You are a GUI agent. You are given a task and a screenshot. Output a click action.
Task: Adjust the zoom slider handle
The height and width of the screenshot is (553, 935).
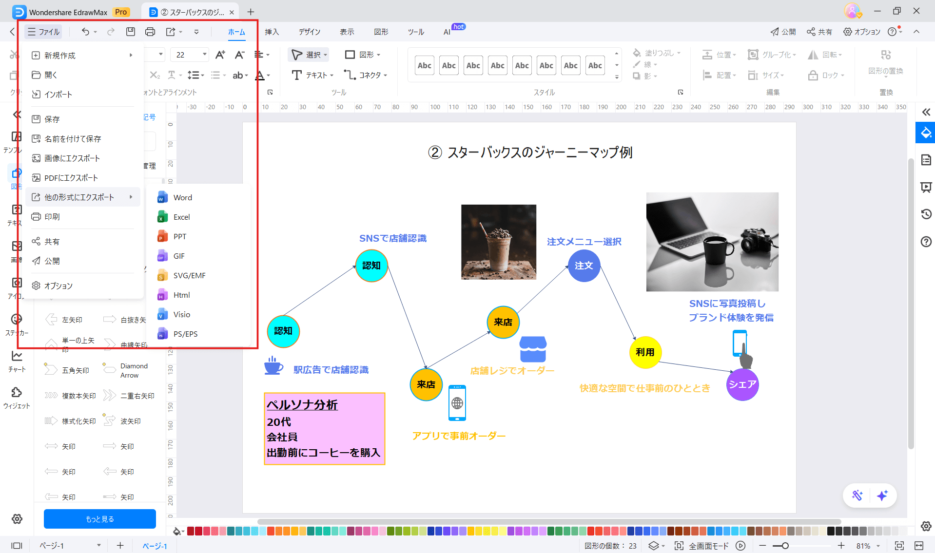[x=785, y=546]
